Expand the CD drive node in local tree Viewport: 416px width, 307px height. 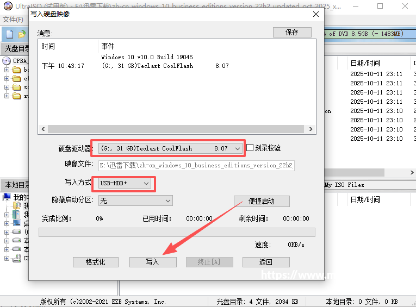coord(7,258)
